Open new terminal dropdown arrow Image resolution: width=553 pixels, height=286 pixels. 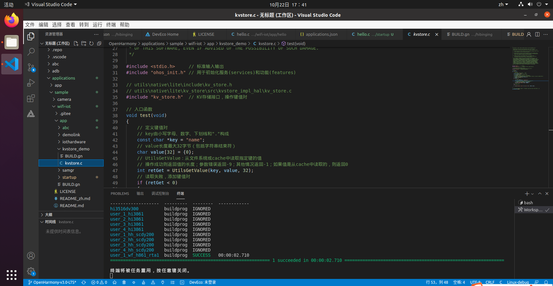(532, 194)
